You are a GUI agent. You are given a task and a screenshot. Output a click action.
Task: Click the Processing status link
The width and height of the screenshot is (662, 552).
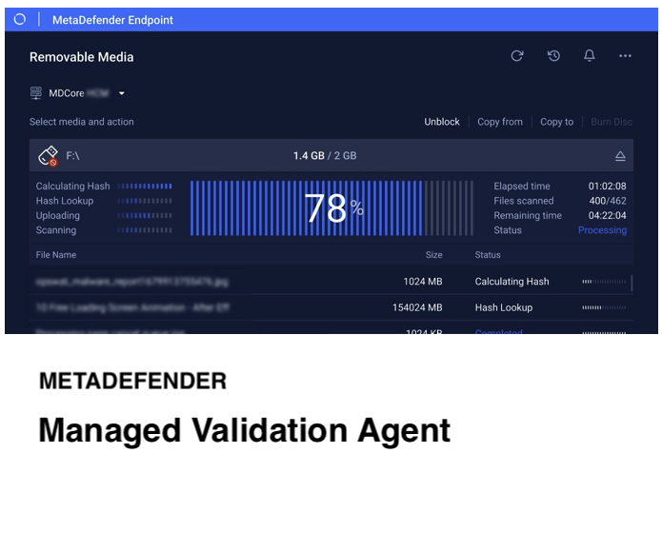pos(602,230)
